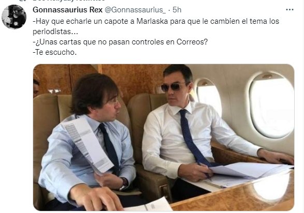Image resolution: width=304 pixels, height=213 pixels.
Task: Click the wristwatch in the photo
Action: (124, 184)
